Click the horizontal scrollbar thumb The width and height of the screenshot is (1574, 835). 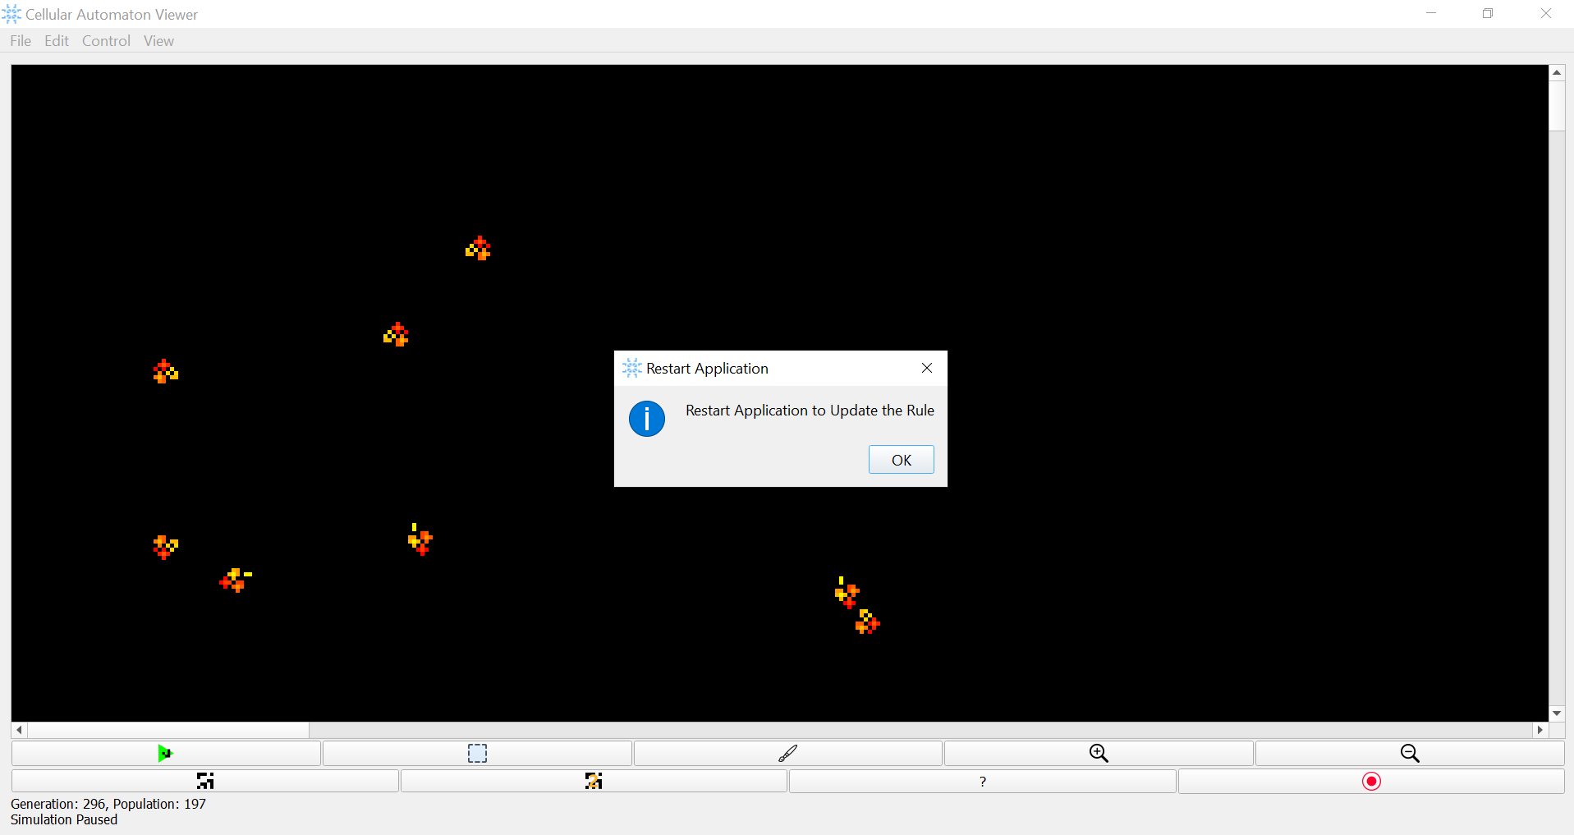(x=168, y=730)
